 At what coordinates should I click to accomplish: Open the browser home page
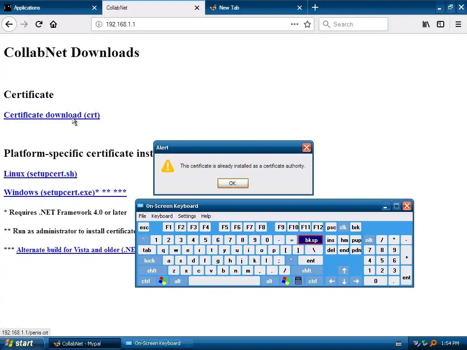point(53,24)
